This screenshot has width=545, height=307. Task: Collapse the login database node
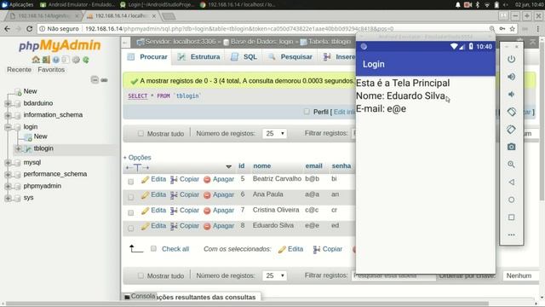[x=8, y=127]
